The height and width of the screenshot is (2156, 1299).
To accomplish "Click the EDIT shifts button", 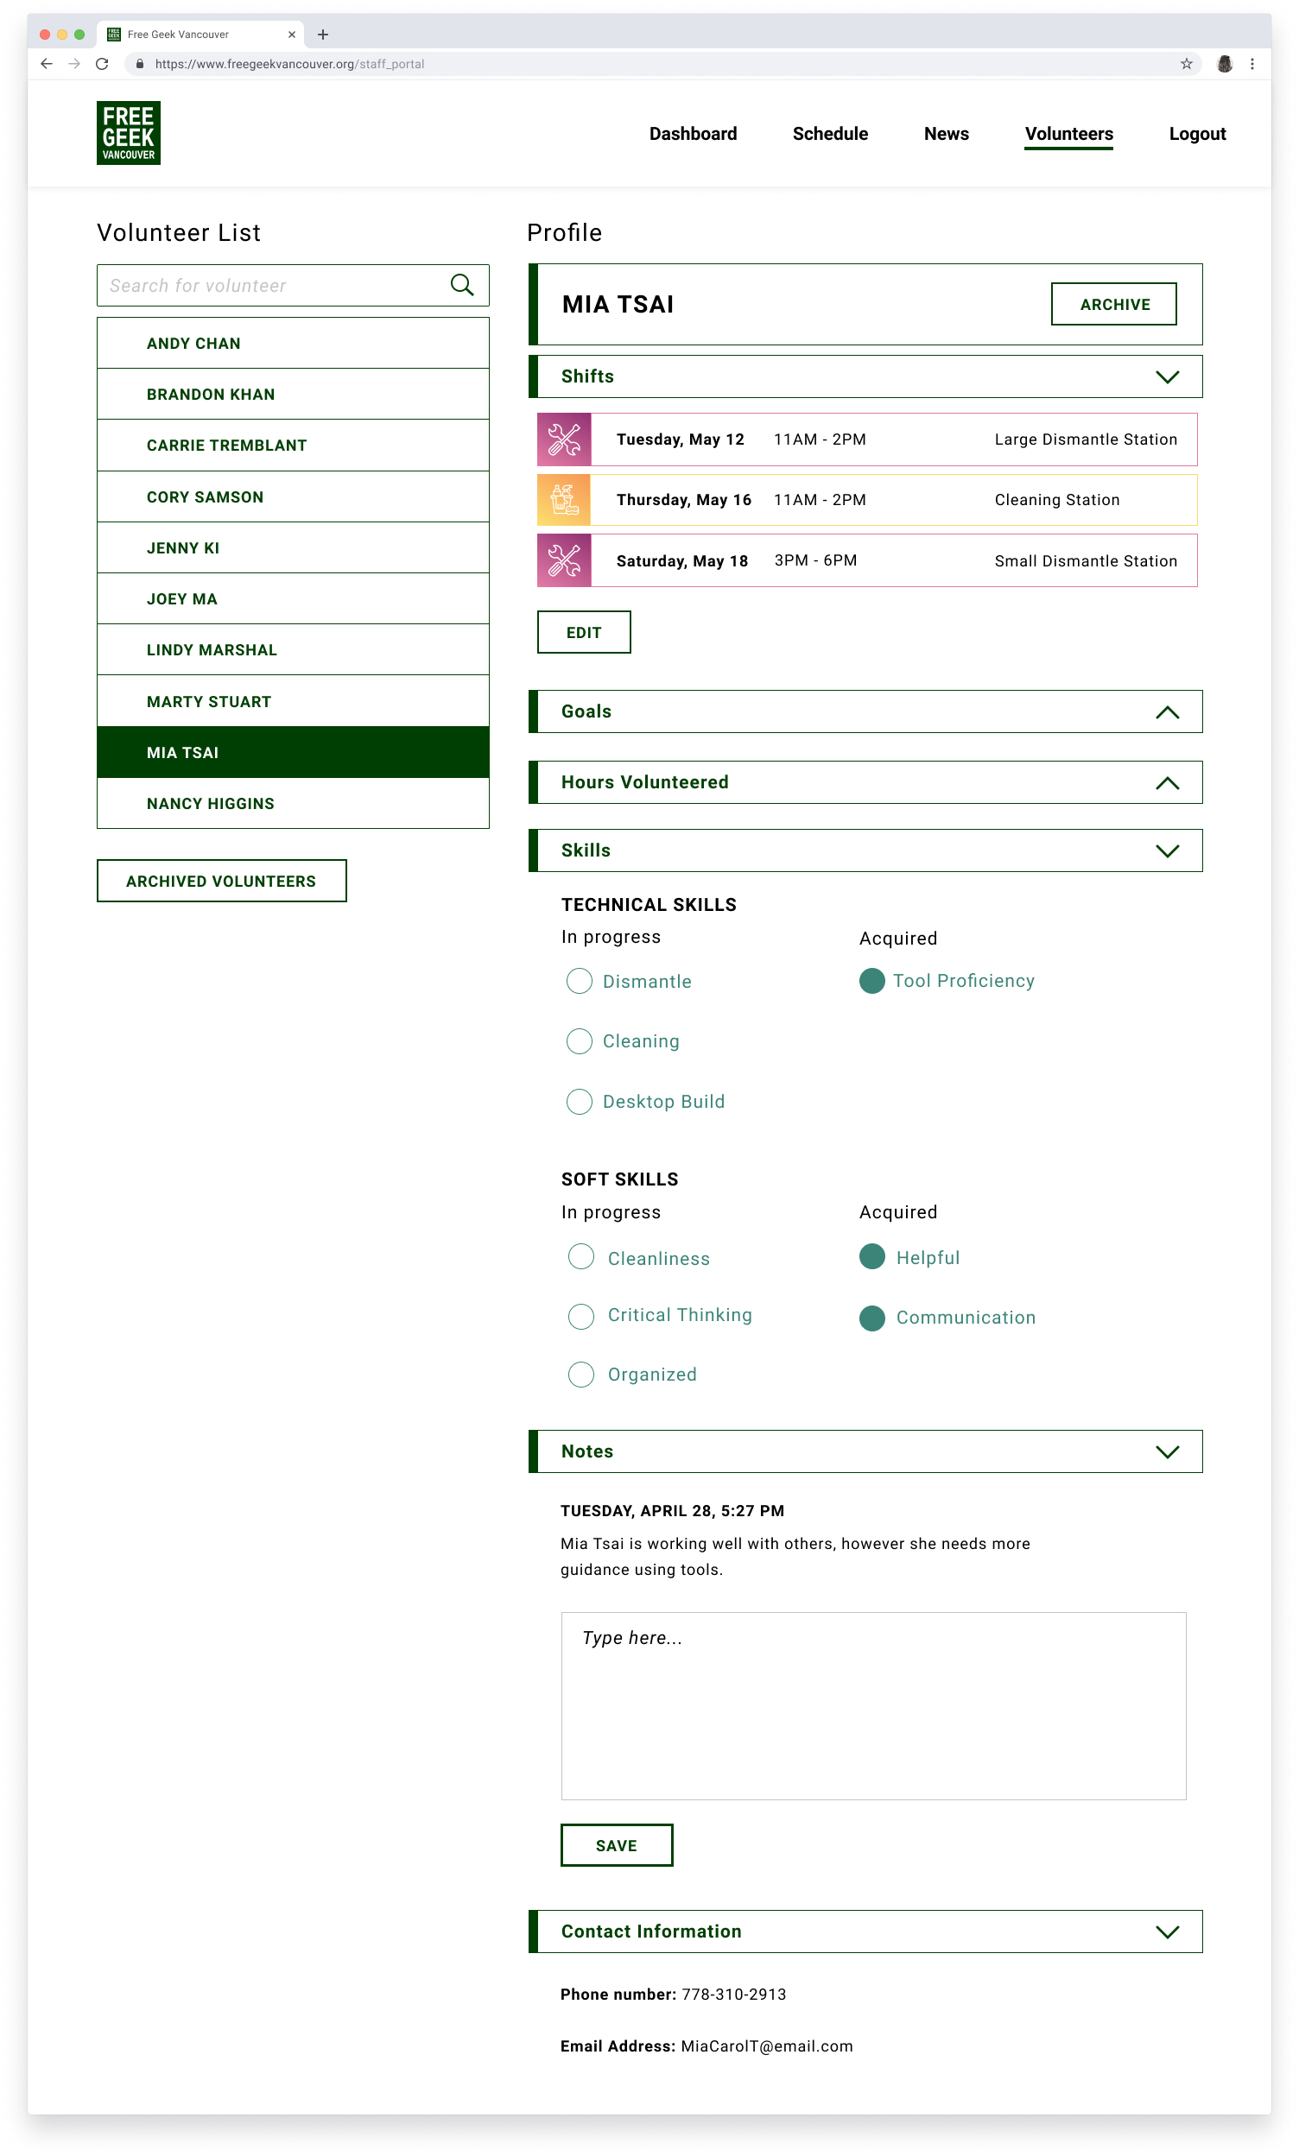I will click(x=584, y=633).
